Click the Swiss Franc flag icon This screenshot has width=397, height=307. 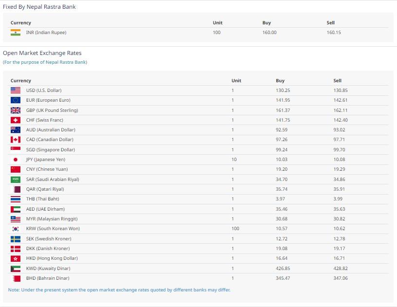(16, 120)
